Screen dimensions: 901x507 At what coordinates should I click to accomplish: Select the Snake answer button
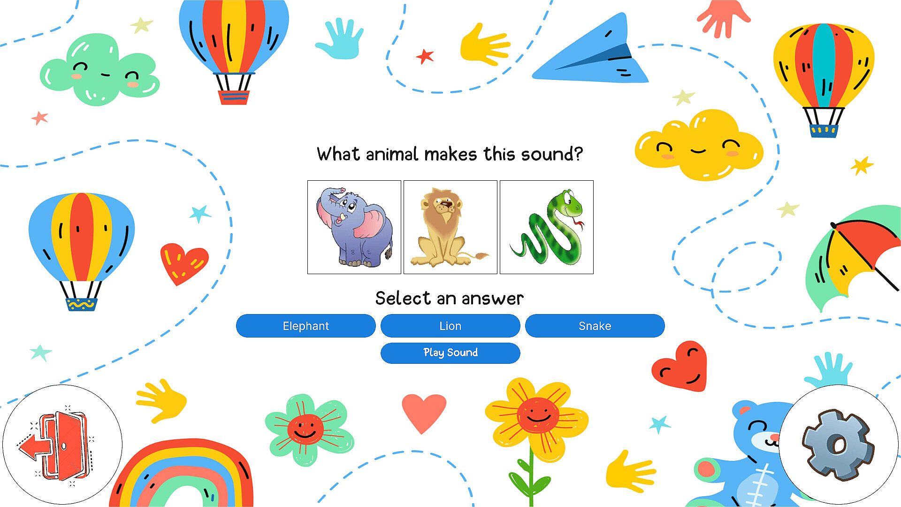[x=595, y=326]
